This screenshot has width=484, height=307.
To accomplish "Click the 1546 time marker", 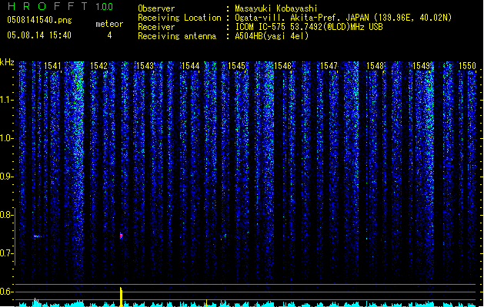I will [282, 66].
